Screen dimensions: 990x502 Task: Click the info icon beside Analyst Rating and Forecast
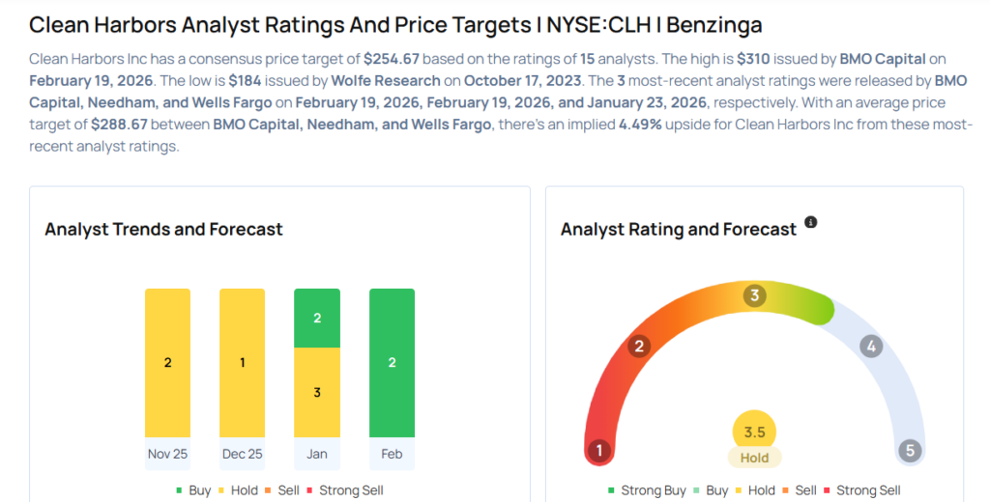coord(811,222)
